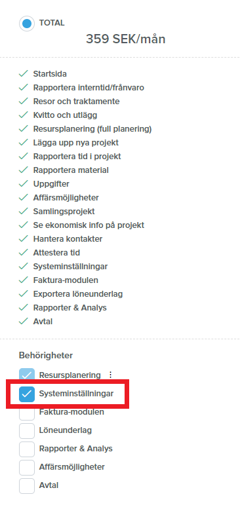Image resolution: width=240 pixels, height=507 pixels.
Task: Click the checkmark icon beside Attestera tid
Action: tap(24, 253)
